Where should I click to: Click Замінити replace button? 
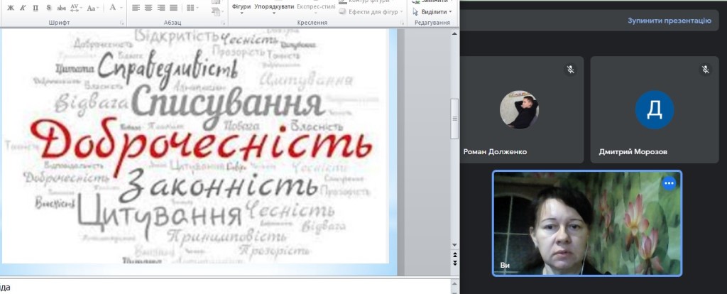pos(432,2)
